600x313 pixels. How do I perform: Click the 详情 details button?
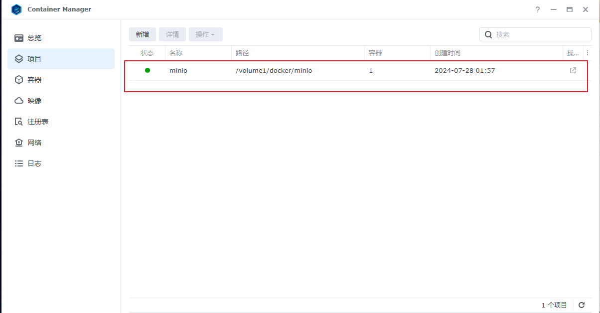172,34
